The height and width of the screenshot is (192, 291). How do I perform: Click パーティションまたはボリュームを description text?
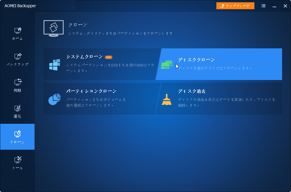(96, 102)
